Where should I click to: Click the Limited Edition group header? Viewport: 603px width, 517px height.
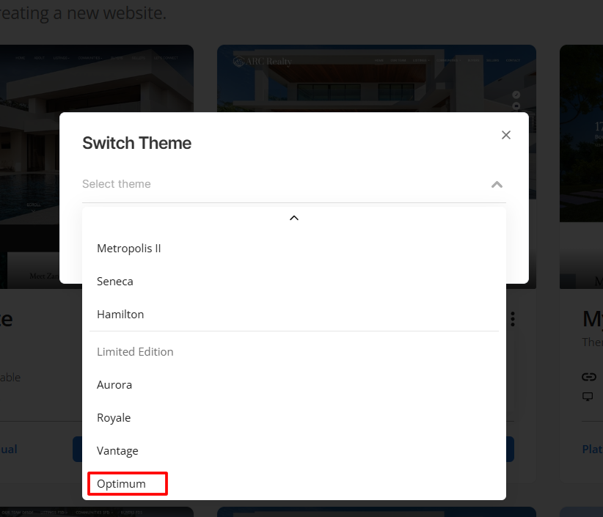coord(135,352)
